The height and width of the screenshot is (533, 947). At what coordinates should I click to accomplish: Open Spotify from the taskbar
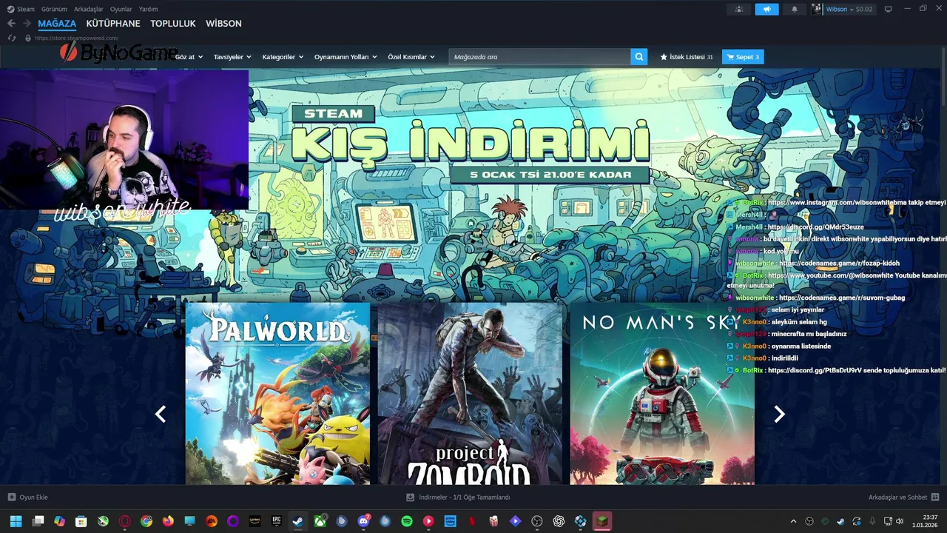tap(407, 521)
